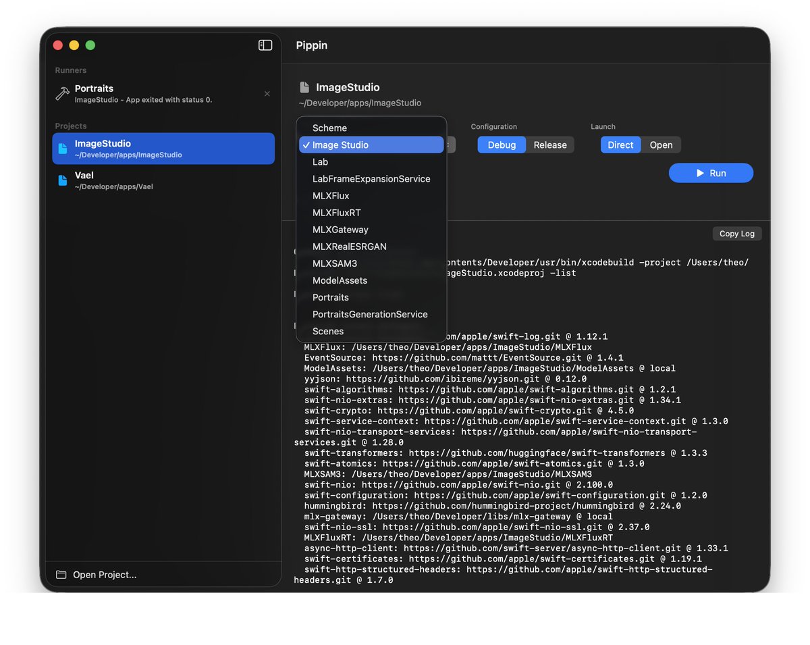Set configuration to Debug

tap(502, 145)
